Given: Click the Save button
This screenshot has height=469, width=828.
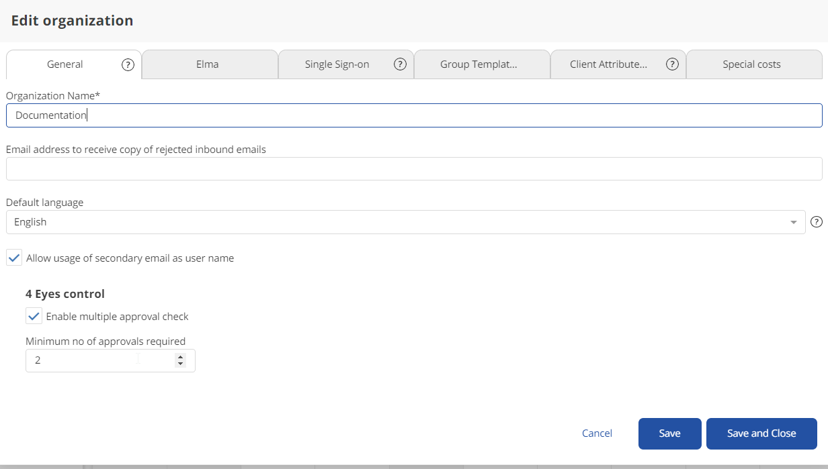Looking at the screenshot, I should tap(669, 433).
